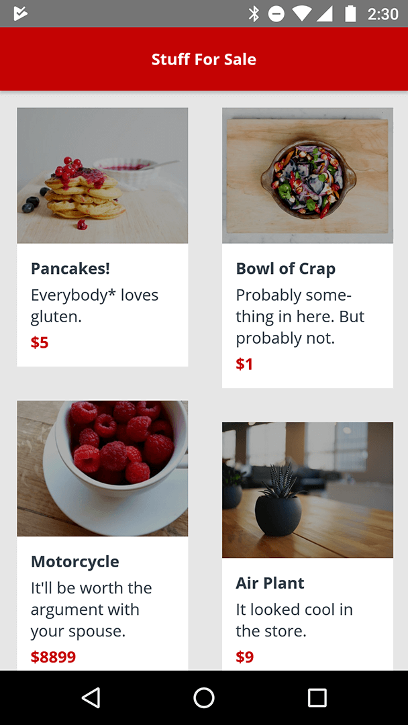Tap the salad bowl photo thumbnail
The width and height of the screenshot is (408, 725).
[x=307, y=175]
